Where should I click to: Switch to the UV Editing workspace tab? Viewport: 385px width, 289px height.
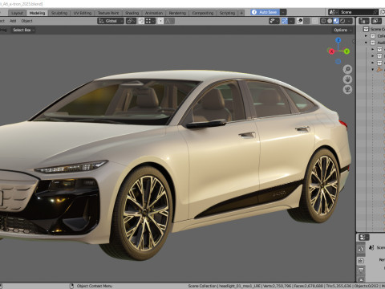pyautogui.click(x=83, y=13)
